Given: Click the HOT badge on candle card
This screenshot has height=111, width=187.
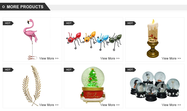Looking at the screenshot, I should [x=130, y=23].
